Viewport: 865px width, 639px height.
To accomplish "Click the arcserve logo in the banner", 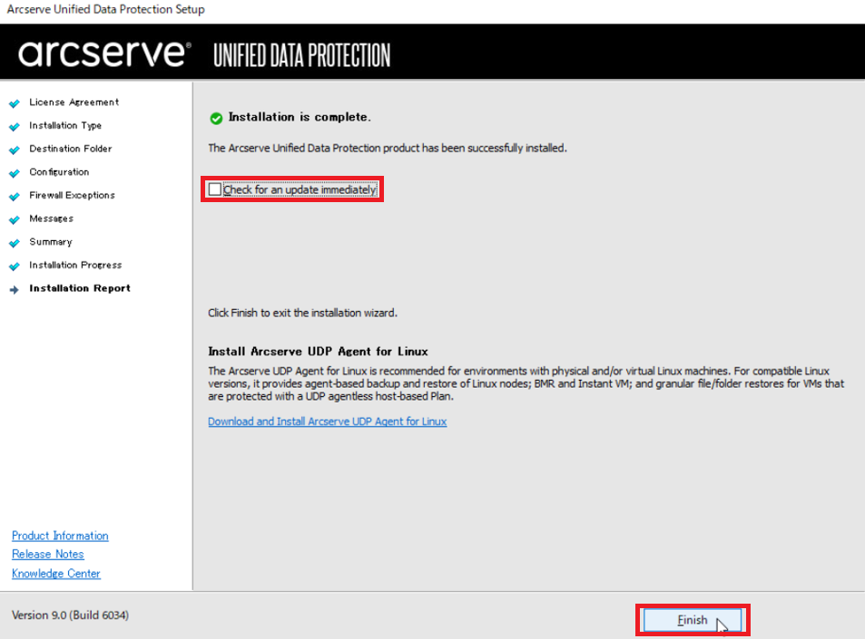I will point(104,53).
